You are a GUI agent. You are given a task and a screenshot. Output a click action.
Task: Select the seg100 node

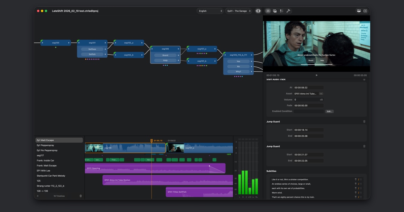coord(56,43)
